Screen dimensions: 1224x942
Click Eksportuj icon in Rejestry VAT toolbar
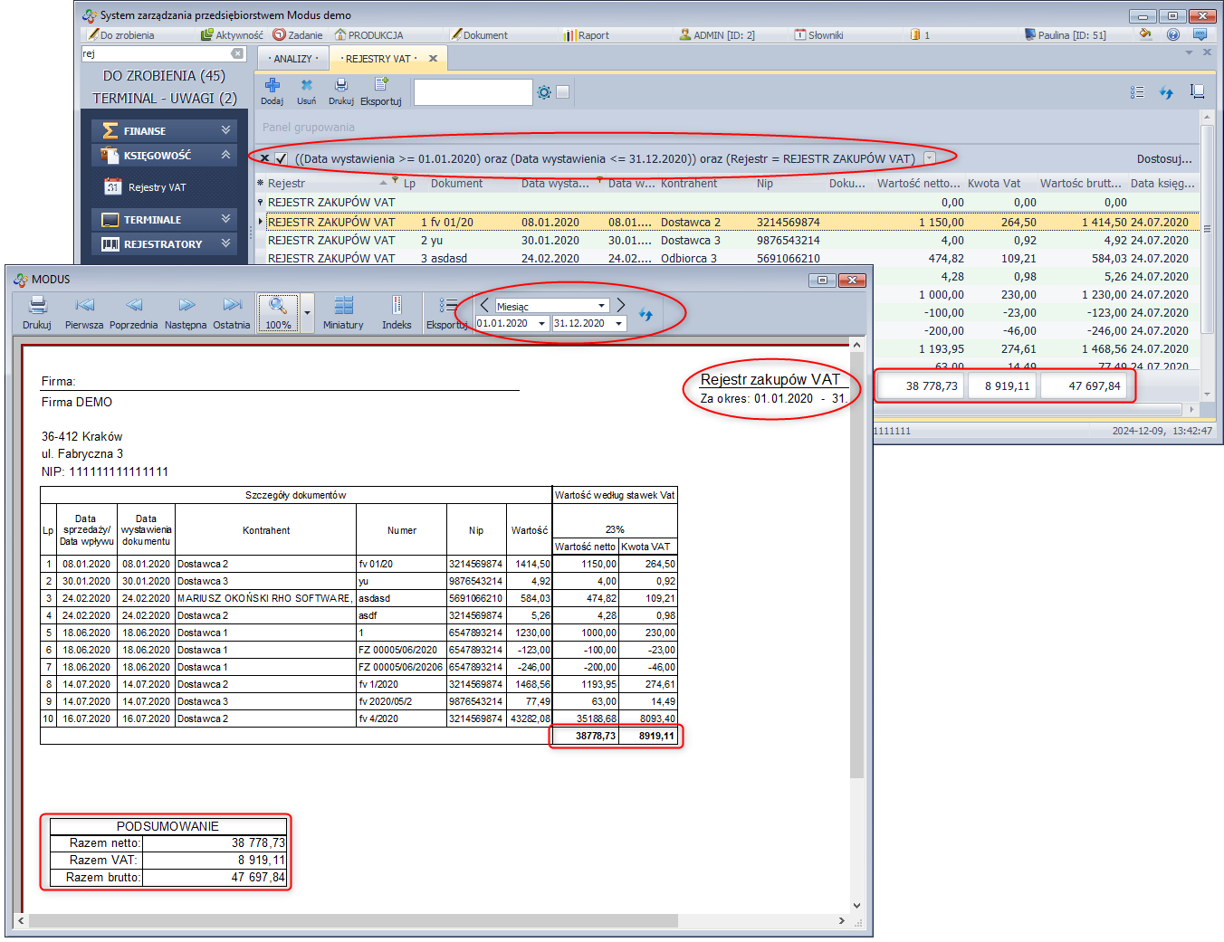381,85
